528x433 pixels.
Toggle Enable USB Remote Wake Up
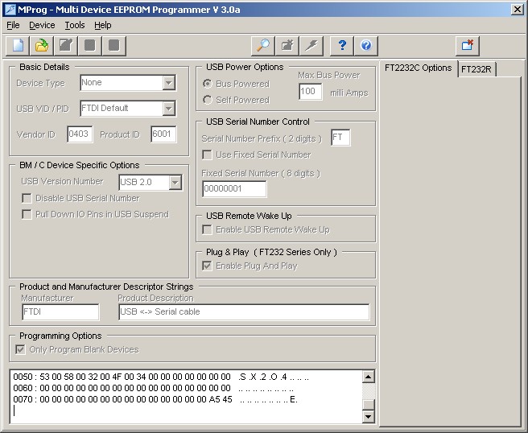tap(208, 229)
